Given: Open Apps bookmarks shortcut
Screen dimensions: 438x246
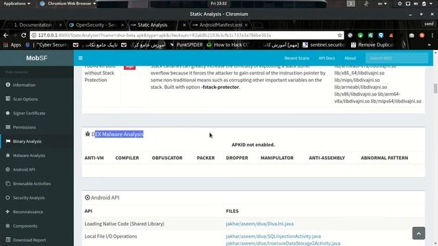Looking at the screenshot, I should (12, 44).
